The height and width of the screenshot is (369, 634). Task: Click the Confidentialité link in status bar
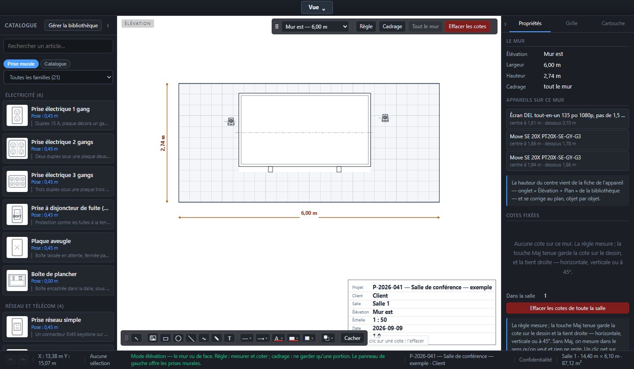coord(535,359)
